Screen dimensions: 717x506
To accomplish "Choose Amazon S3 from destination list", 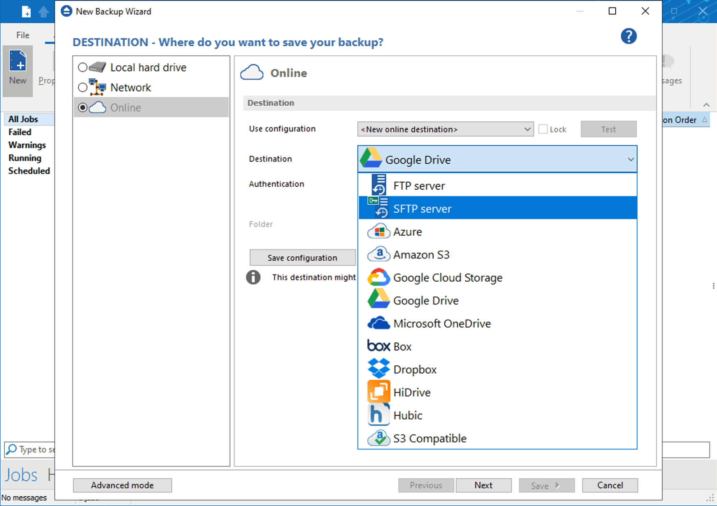I will click(498, 254).
